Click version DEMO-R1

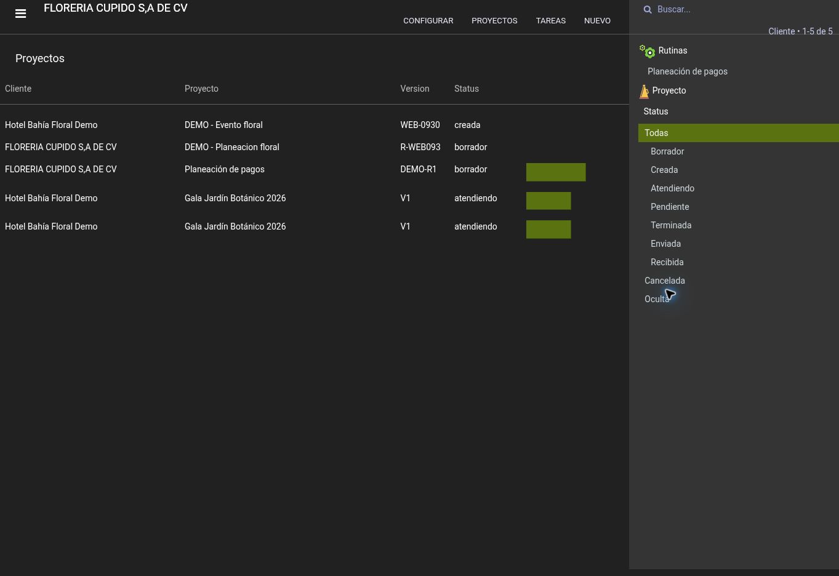pos(418,169)
